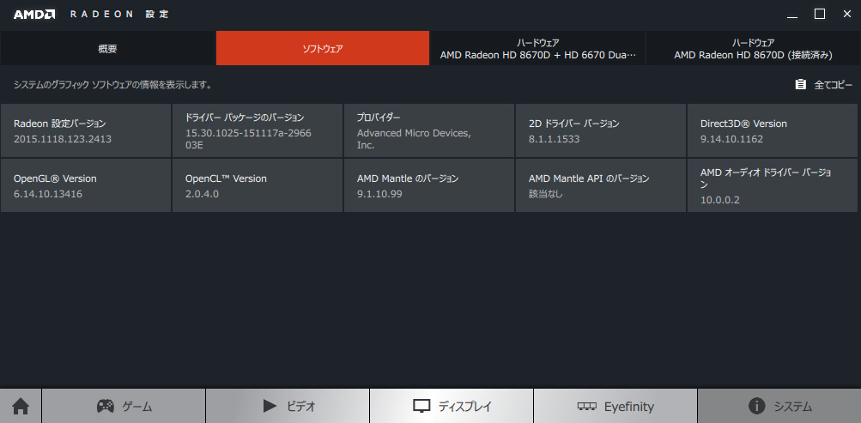Click the 全てコピー text button
This screenshot has height=423, width=861.
[x=833, y=85]
